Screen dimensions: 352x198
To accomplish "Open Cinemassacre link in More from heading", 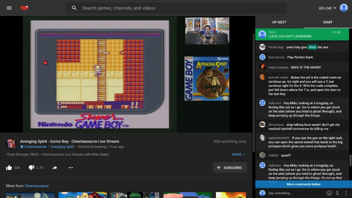I will click(x=37, y=186).
